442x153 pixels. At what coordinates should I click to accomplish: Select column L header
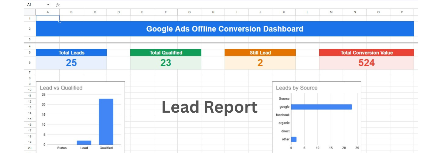(x=307, y=12)
